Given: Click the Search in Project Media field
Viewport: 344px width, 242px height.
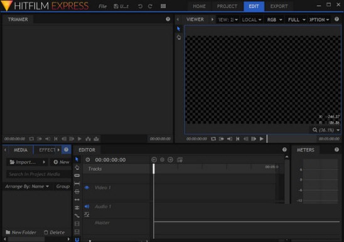Looking at the screenshot, I should tap(38, 174).
